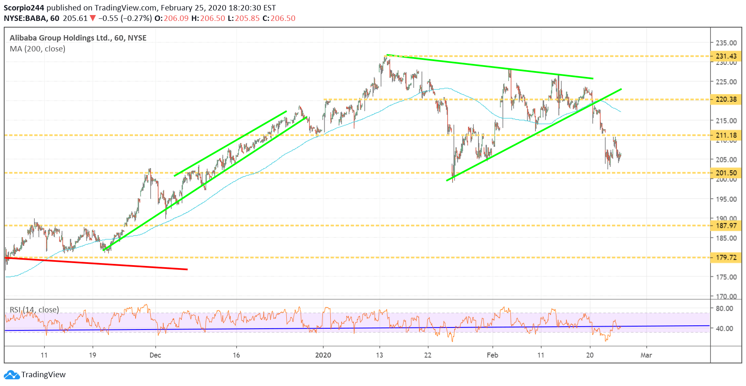This screenshot has height=386, width=746.
Task: Click the open value 206.09 in header
Action: tap(176, 18)
